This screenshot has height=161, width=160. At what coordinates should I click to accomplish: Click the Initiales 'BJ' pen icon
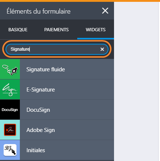(10, 150)
